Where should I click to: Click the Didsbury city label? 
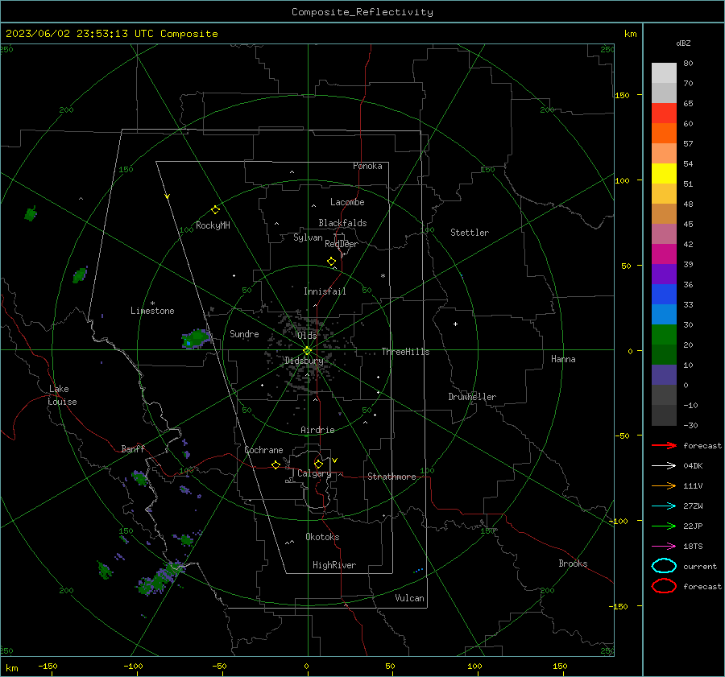(304, 361)
